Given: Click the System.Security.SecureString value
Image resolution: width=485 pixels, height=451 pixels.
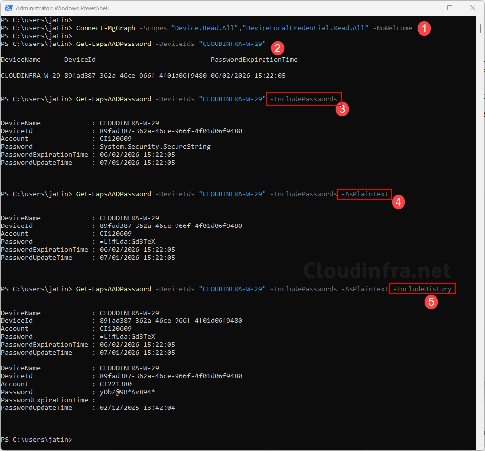Looking at the screenshot, I should (x=155, y=147).
